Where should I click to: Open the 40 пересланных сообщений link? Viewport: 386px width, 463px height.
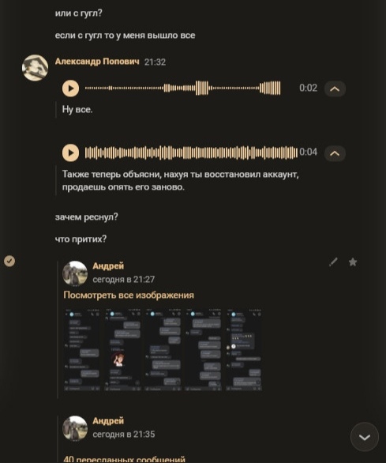124,459
